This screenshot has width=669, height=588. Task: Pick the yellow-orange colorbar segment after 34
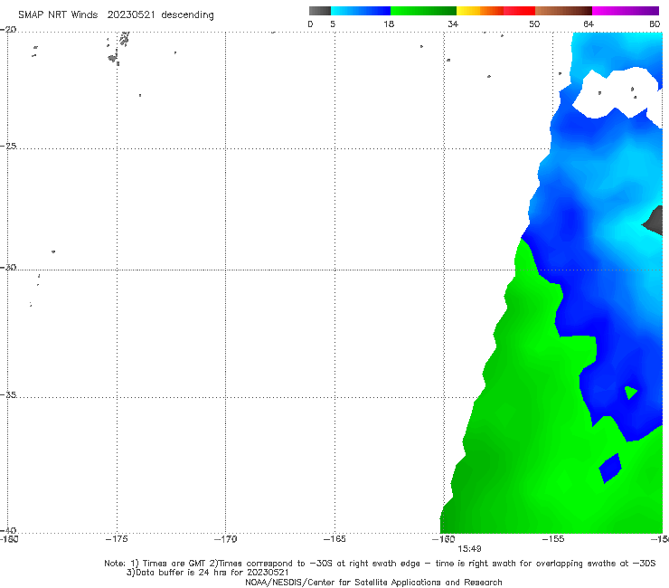click(x=480, y=11)
